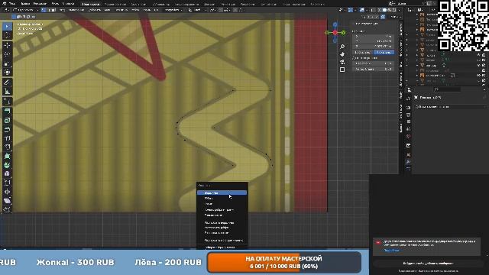This screenshot has height=275, width=489.
Task: Open the object mode dropdown in header
Action: click(x=25, y=10)
